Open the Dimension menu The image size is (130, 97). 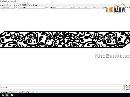[9, 3]
